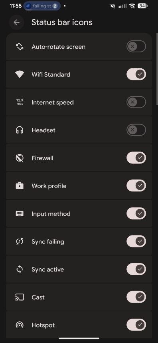Image resolution: width=158 pixels, height=343 pixels.
Task: Turn off the Wifi Standard switch
Action: click(x=136, y=74)
